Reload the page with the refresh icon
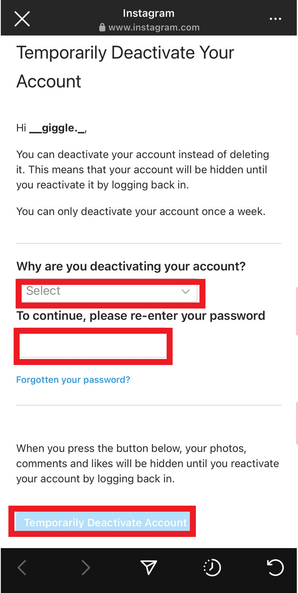 [x=275, y=567]
